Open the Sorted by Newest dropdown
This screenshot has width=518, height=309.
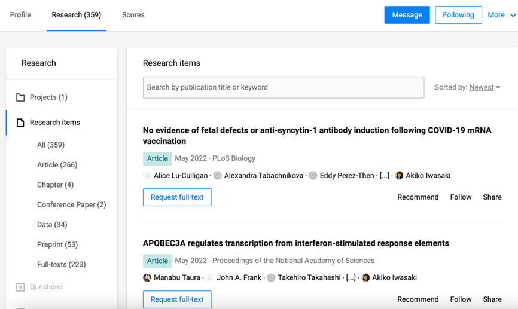(x=485, y=88)
